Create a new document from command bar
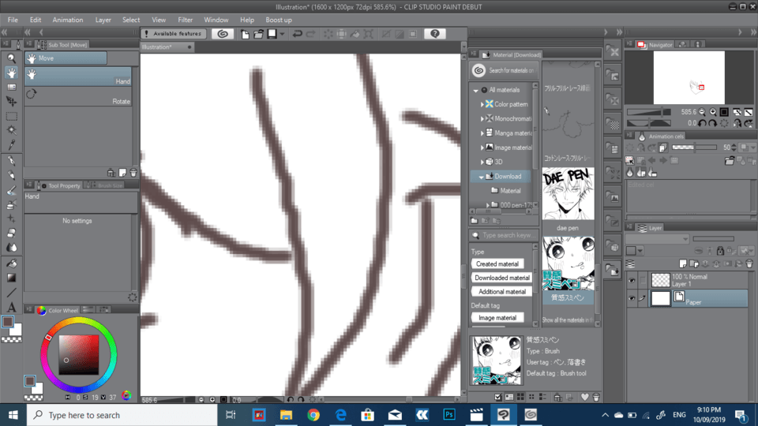 click(245, 34)
